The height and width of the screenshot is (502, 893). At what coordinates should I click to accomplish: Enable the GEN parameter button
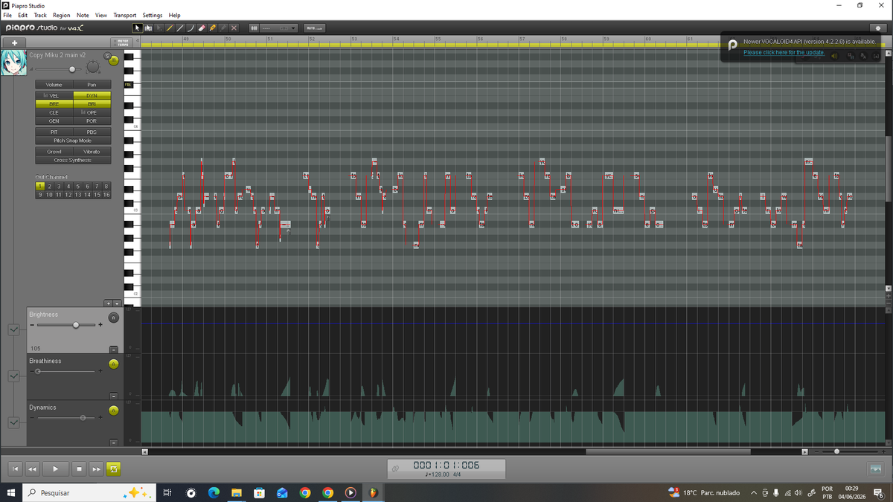pos(54,120)
